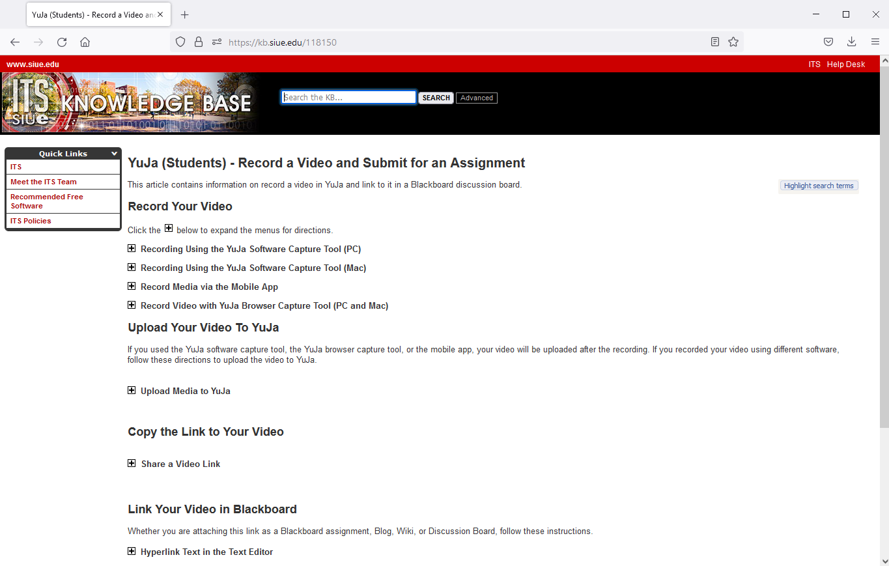Bookmark this page with the star icon
Viewport: 889px width, 566px height.
pos(733,42)
